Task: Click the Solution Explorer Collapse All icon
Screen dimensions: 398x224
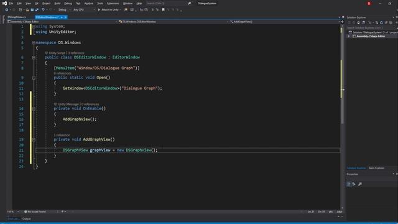Action: 386,22
